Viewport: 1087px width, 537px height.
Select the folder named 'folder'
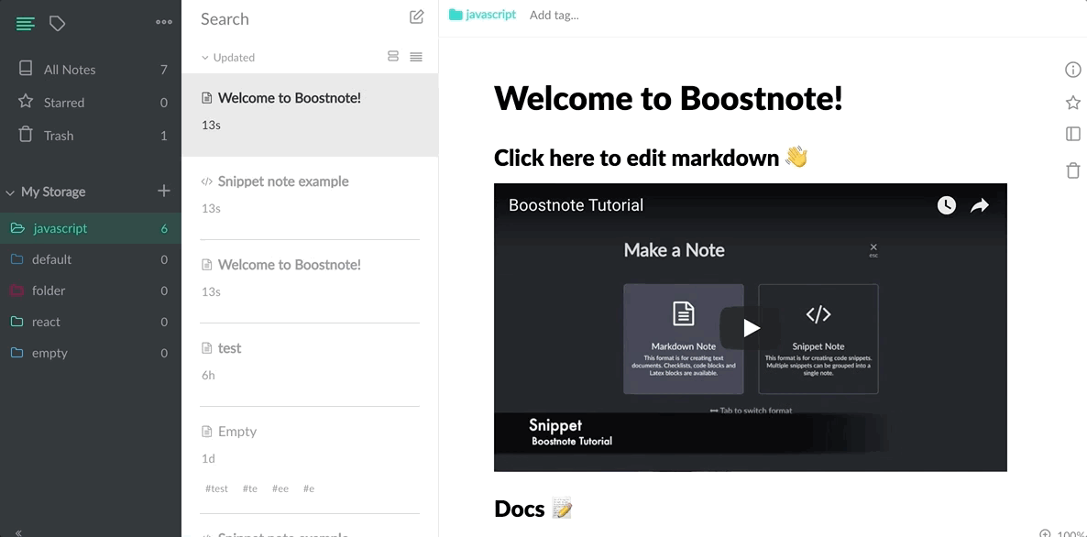(90, 291)
